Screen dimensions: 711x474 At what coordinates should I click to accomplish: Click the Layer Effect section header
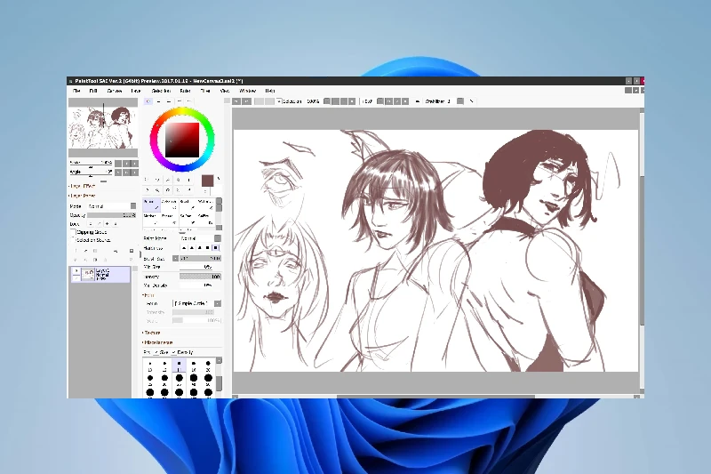pos(83,186)
